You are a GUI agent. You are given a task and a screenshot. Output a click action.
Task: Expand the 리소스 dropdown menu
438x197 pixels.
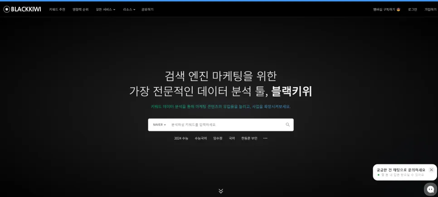coord(129,10)
